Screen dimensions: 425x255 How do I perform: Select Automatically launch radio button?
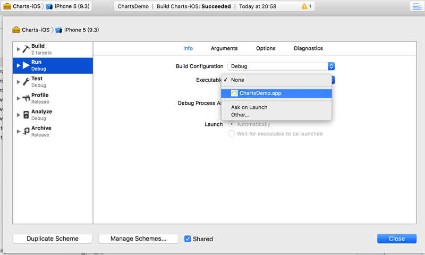[232, 124]
